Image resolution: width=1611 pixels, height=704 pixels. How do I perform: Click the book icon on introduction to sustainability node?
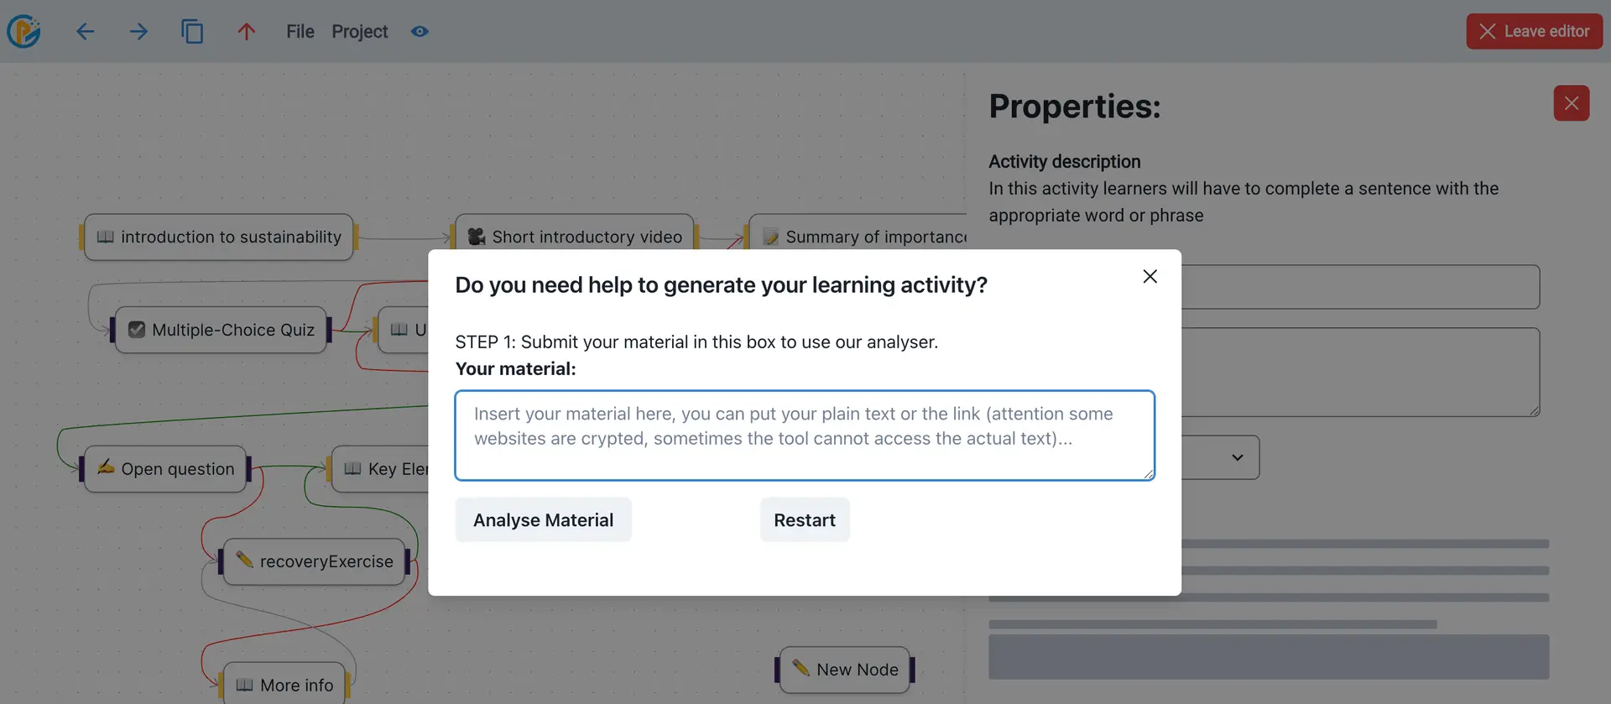pos(104,237)
